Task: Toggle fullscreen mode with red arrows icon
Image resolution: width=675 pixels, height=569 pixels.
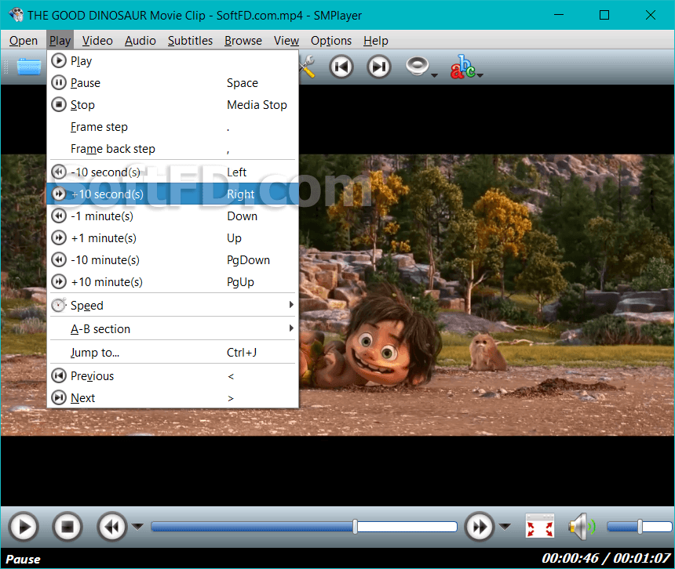Action: (540, 526)
